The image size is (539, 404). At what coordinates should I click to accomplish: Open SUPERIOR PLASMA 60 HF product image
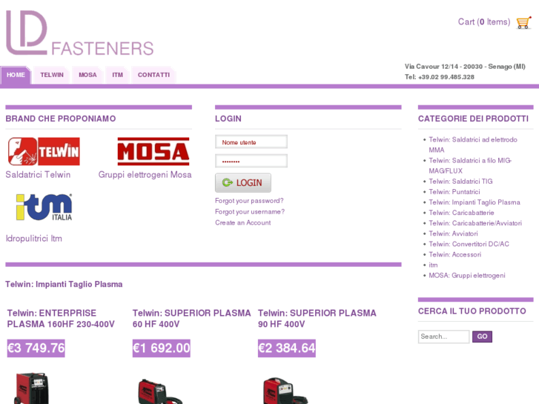[159, 391]
